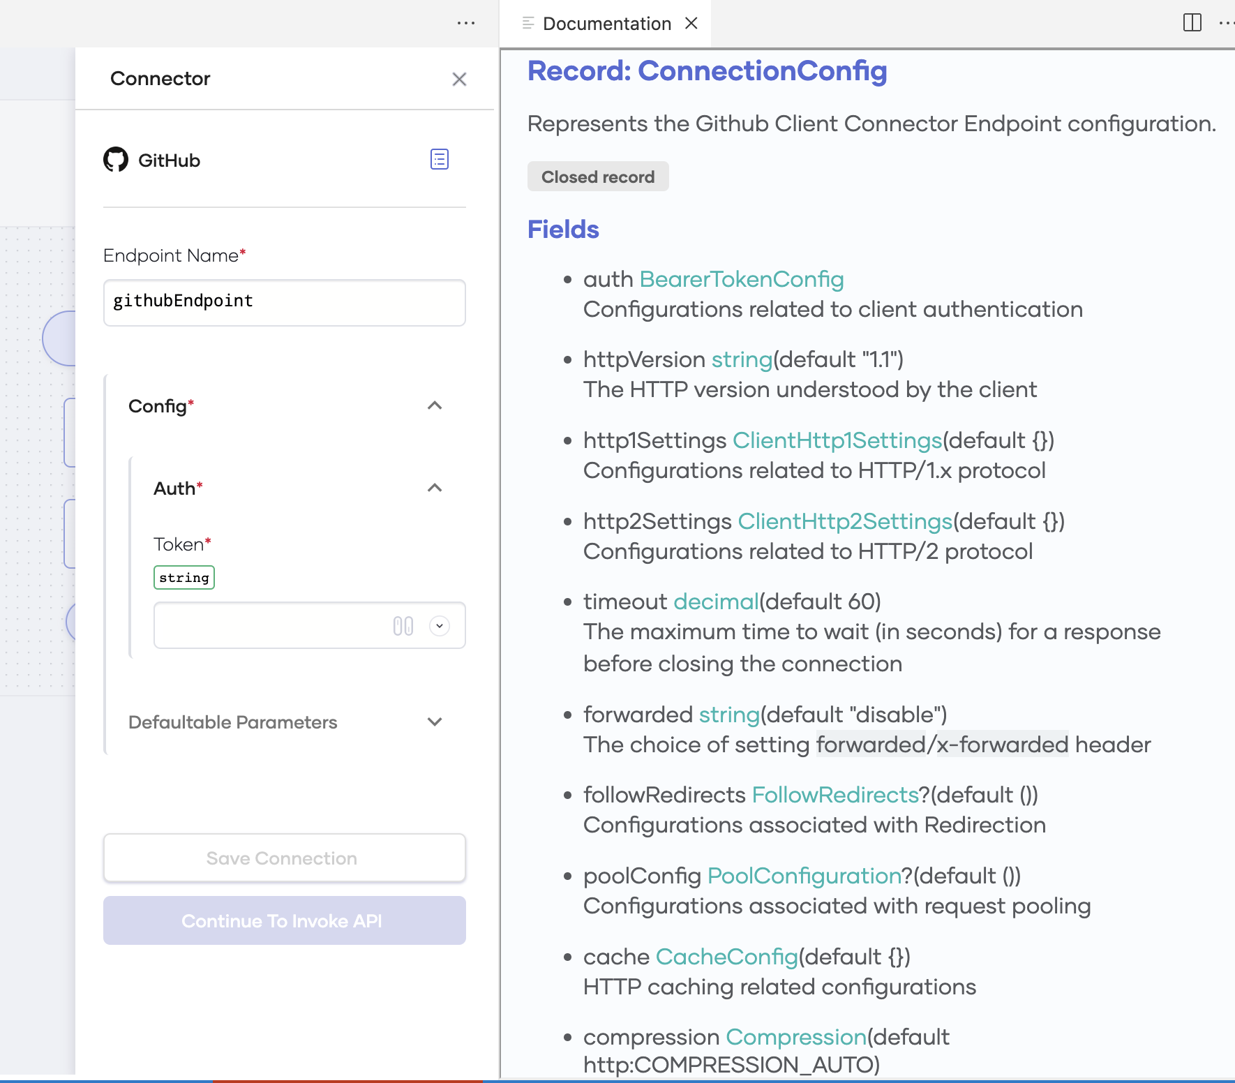1235x1083 pixels.
Task: Close the Connector panel
Action: [x=459, y=79]
